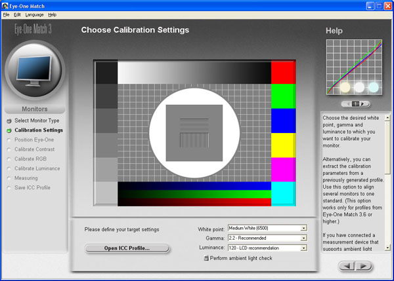Click the Gamma dropdown arrow

click(303, 238)
